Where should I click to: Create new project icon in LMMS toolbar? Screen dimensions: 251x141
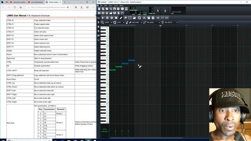(99, 9)
